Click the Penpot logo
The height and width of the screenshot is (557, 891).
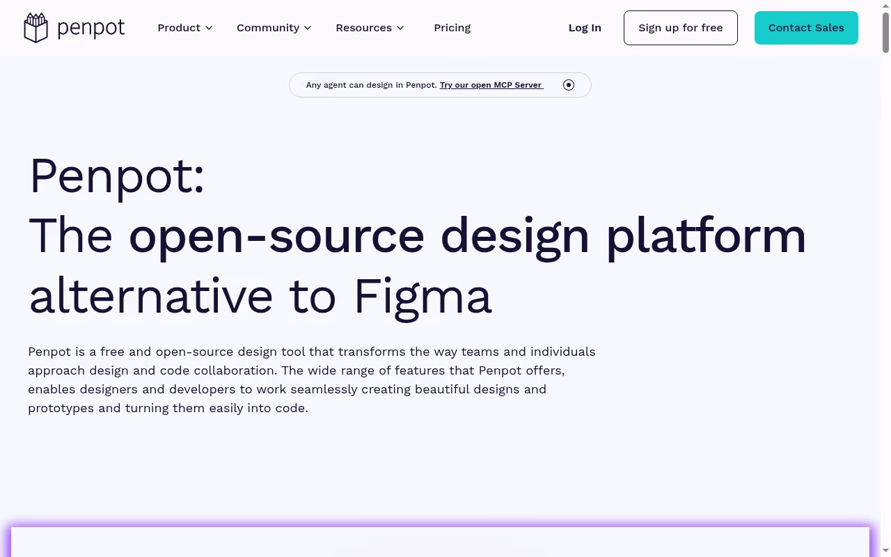tap(74, 28)
